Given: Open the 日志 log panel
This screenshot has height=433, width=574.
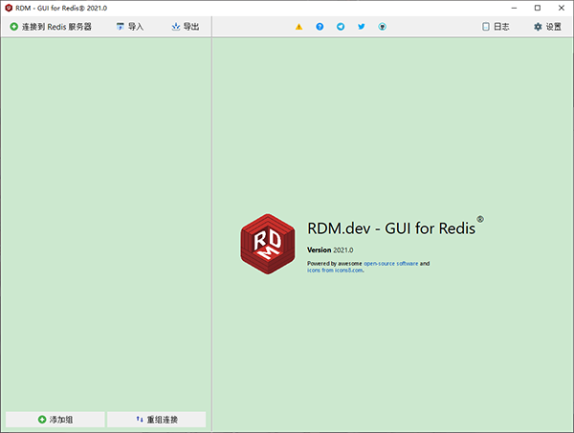Looking at the screenshot, I should [496, 27].
